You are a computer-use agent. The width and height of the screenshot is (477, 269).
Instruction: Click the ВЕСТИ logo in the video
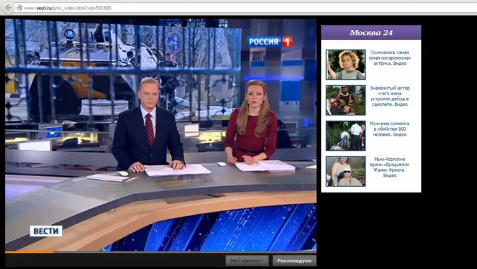click(47, 231)
